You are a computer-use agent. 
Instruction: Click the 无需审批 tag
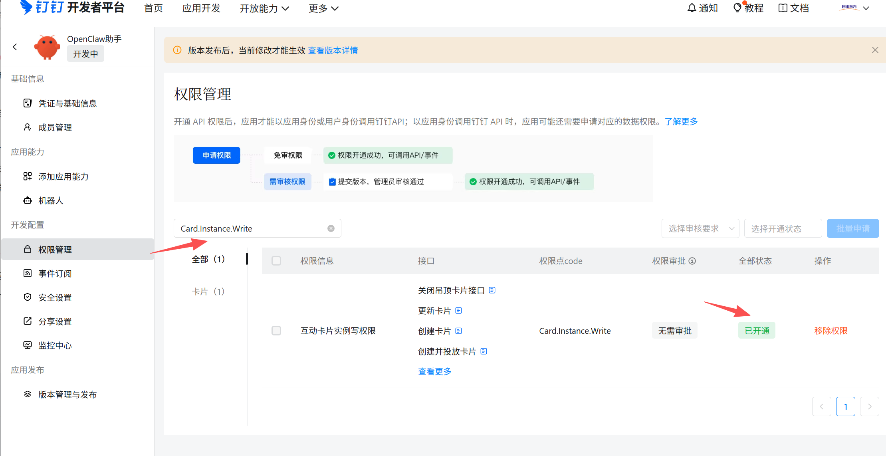coord(675,331)
